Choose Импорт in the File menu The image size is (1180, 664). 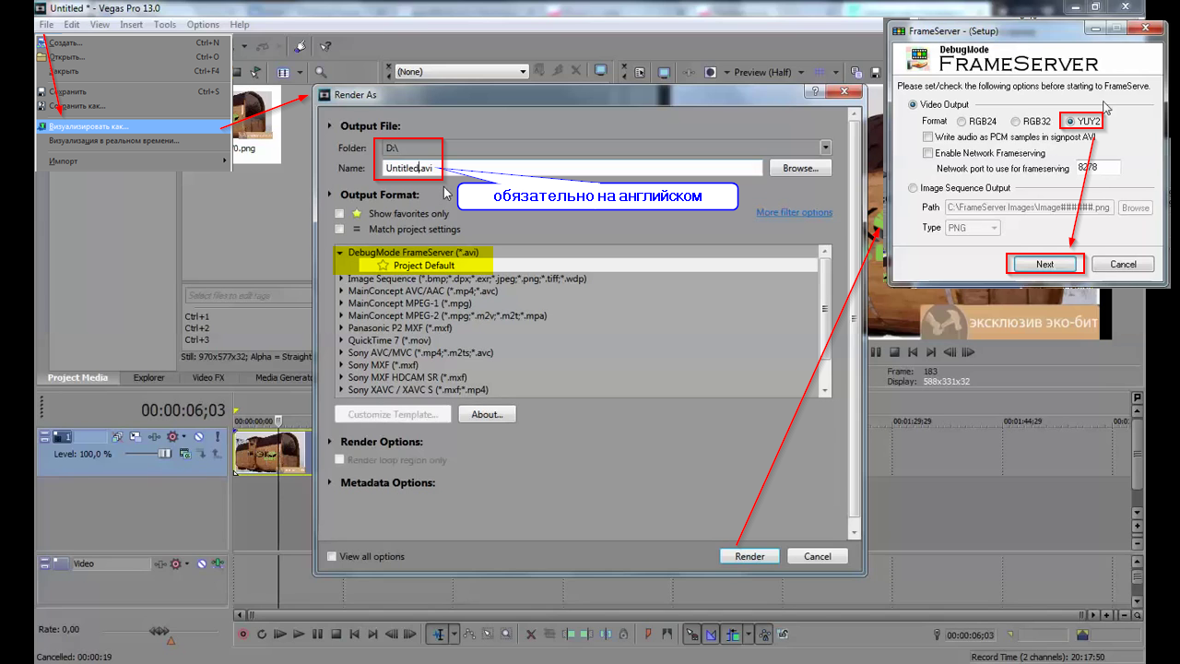134,161
